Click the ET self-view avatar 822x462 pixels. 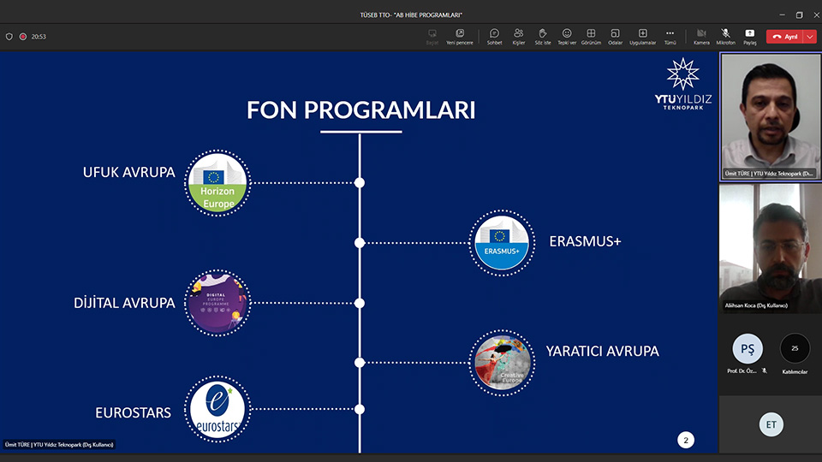pos(771,423)
